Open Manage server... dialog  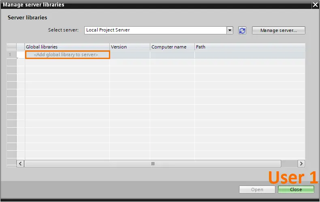[279, 30]
